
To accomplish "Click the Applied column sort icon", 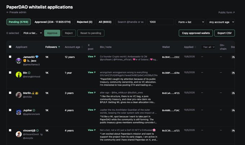I will (195, 47).
